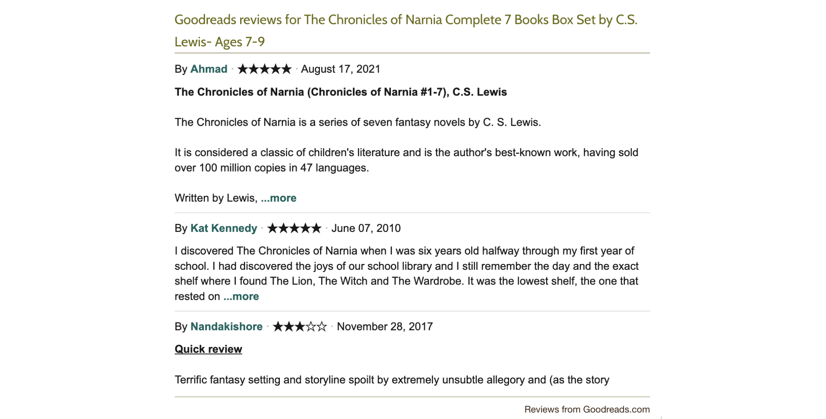Click Kat Kennedy's five-star rating

click(x=294, y=228)
